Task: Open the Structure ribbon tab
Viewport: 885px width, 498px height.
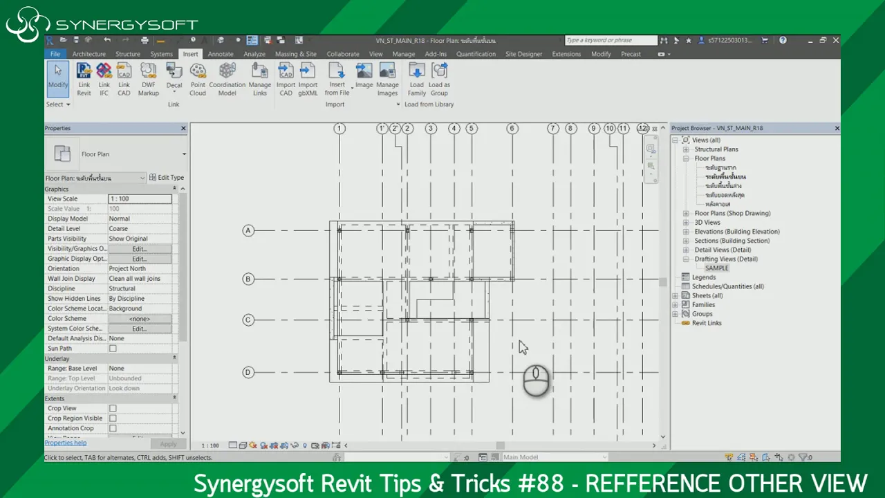Action: click(128, 54)
